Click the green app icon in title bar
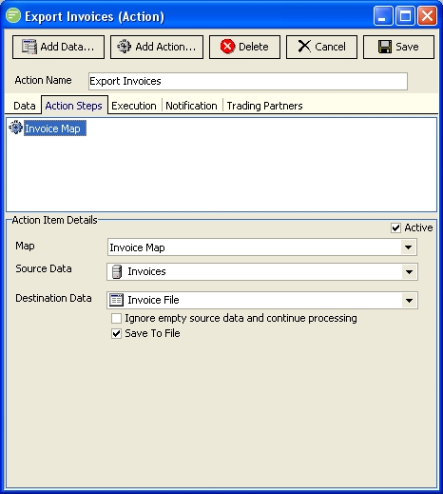 click(13, 15)
